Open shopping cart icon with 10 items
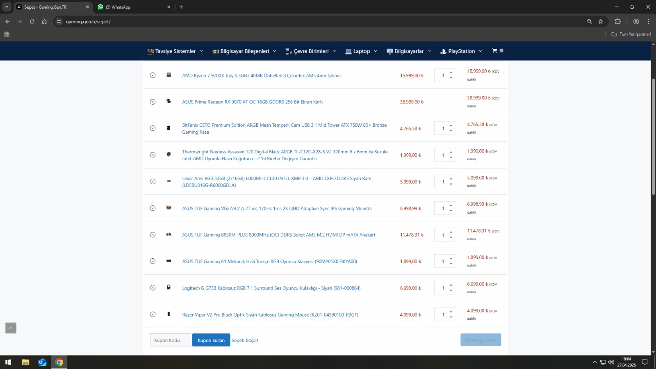 pyautogui.click(x=498, y=51)
